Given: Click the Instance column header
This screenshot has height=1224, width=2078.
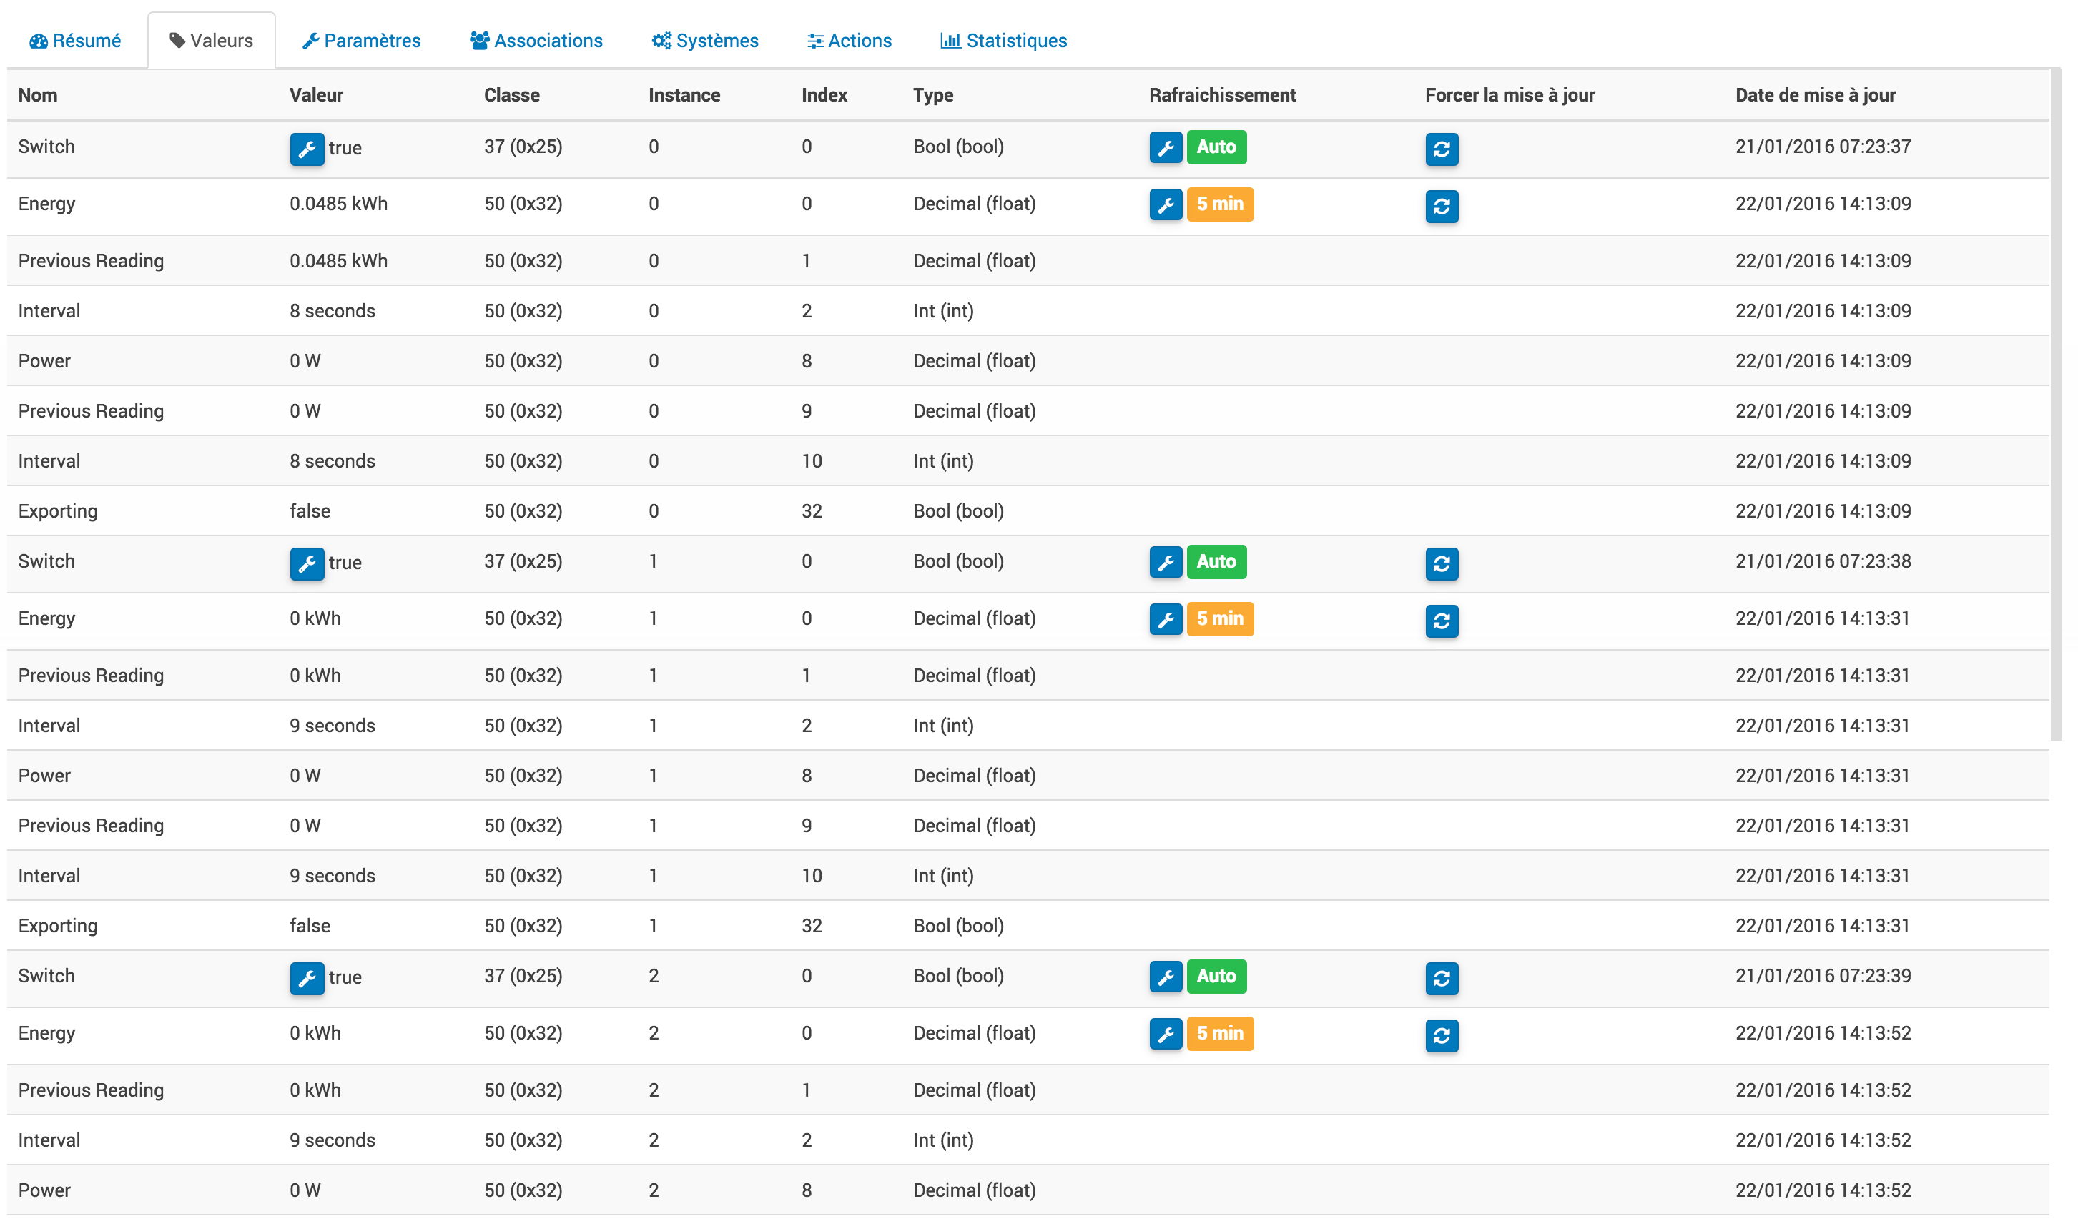Looking at the screenshot, I should [684, 95].
